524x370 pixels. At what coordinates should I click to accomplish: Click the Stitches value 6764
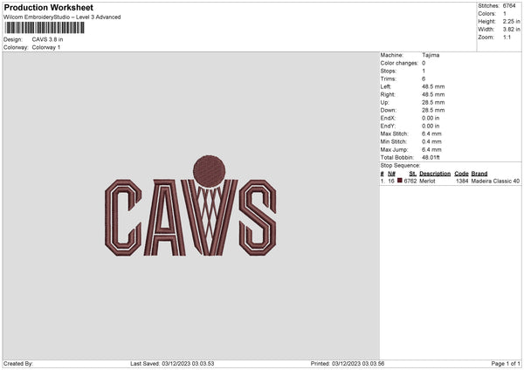pos(509,6)
